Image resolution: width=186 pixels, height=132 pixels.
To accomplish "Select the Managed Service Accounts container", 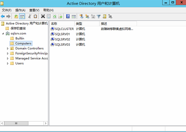I will [31, 58].
